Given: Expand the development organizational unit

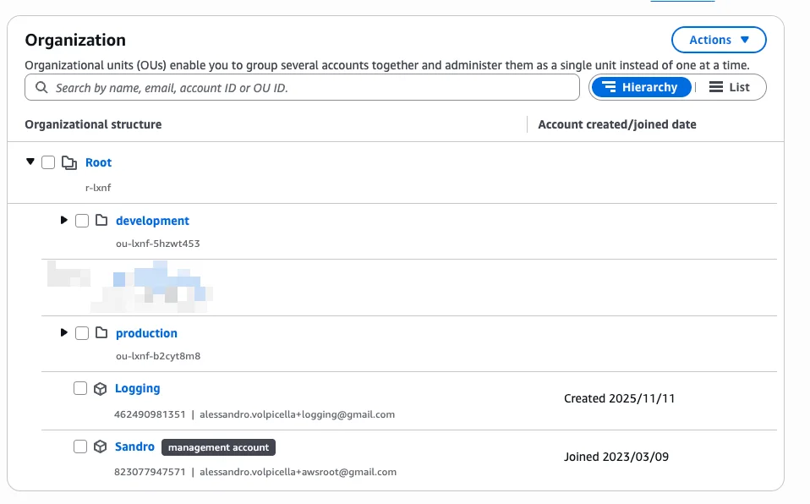Looking at the screenshot, I should pos(63,221).
